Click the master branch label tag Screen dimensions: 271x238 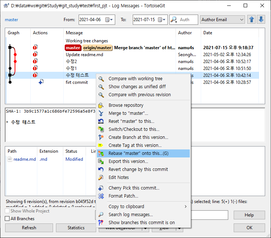click(x=73, y=48)
